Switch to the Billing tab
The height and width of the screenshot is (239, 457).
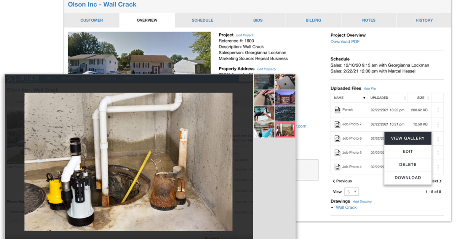tap(313, 20)
